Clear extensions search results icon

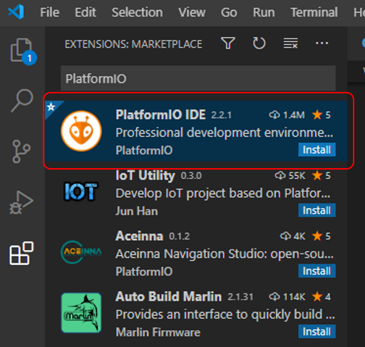(290, 43)
